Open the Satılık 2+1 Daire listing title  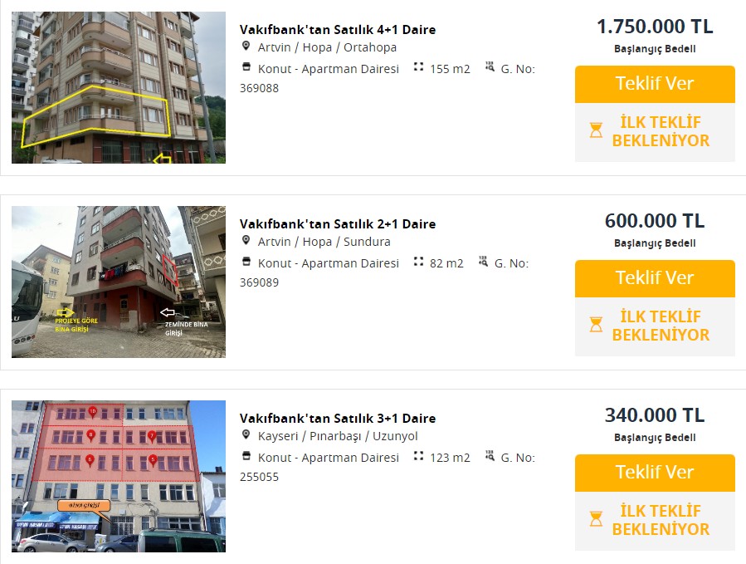pyautogui.click(x=337, y=223)
